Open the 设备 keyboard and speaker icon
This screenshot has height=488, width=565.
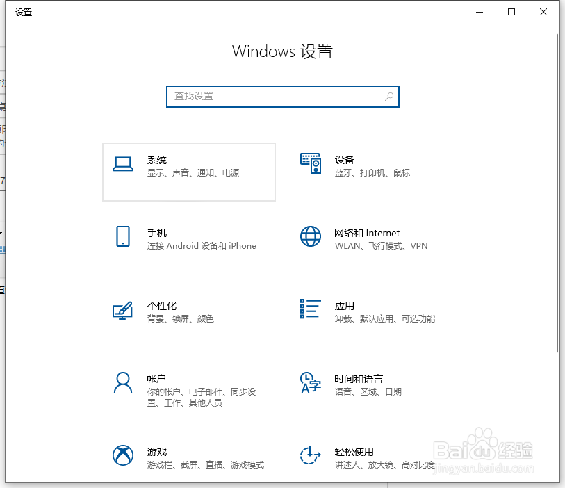point(311,163)
